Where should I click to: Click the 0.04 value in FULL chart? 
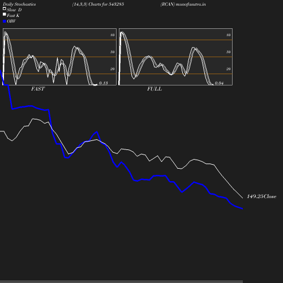pyautogui.click(x=219, y=83)
